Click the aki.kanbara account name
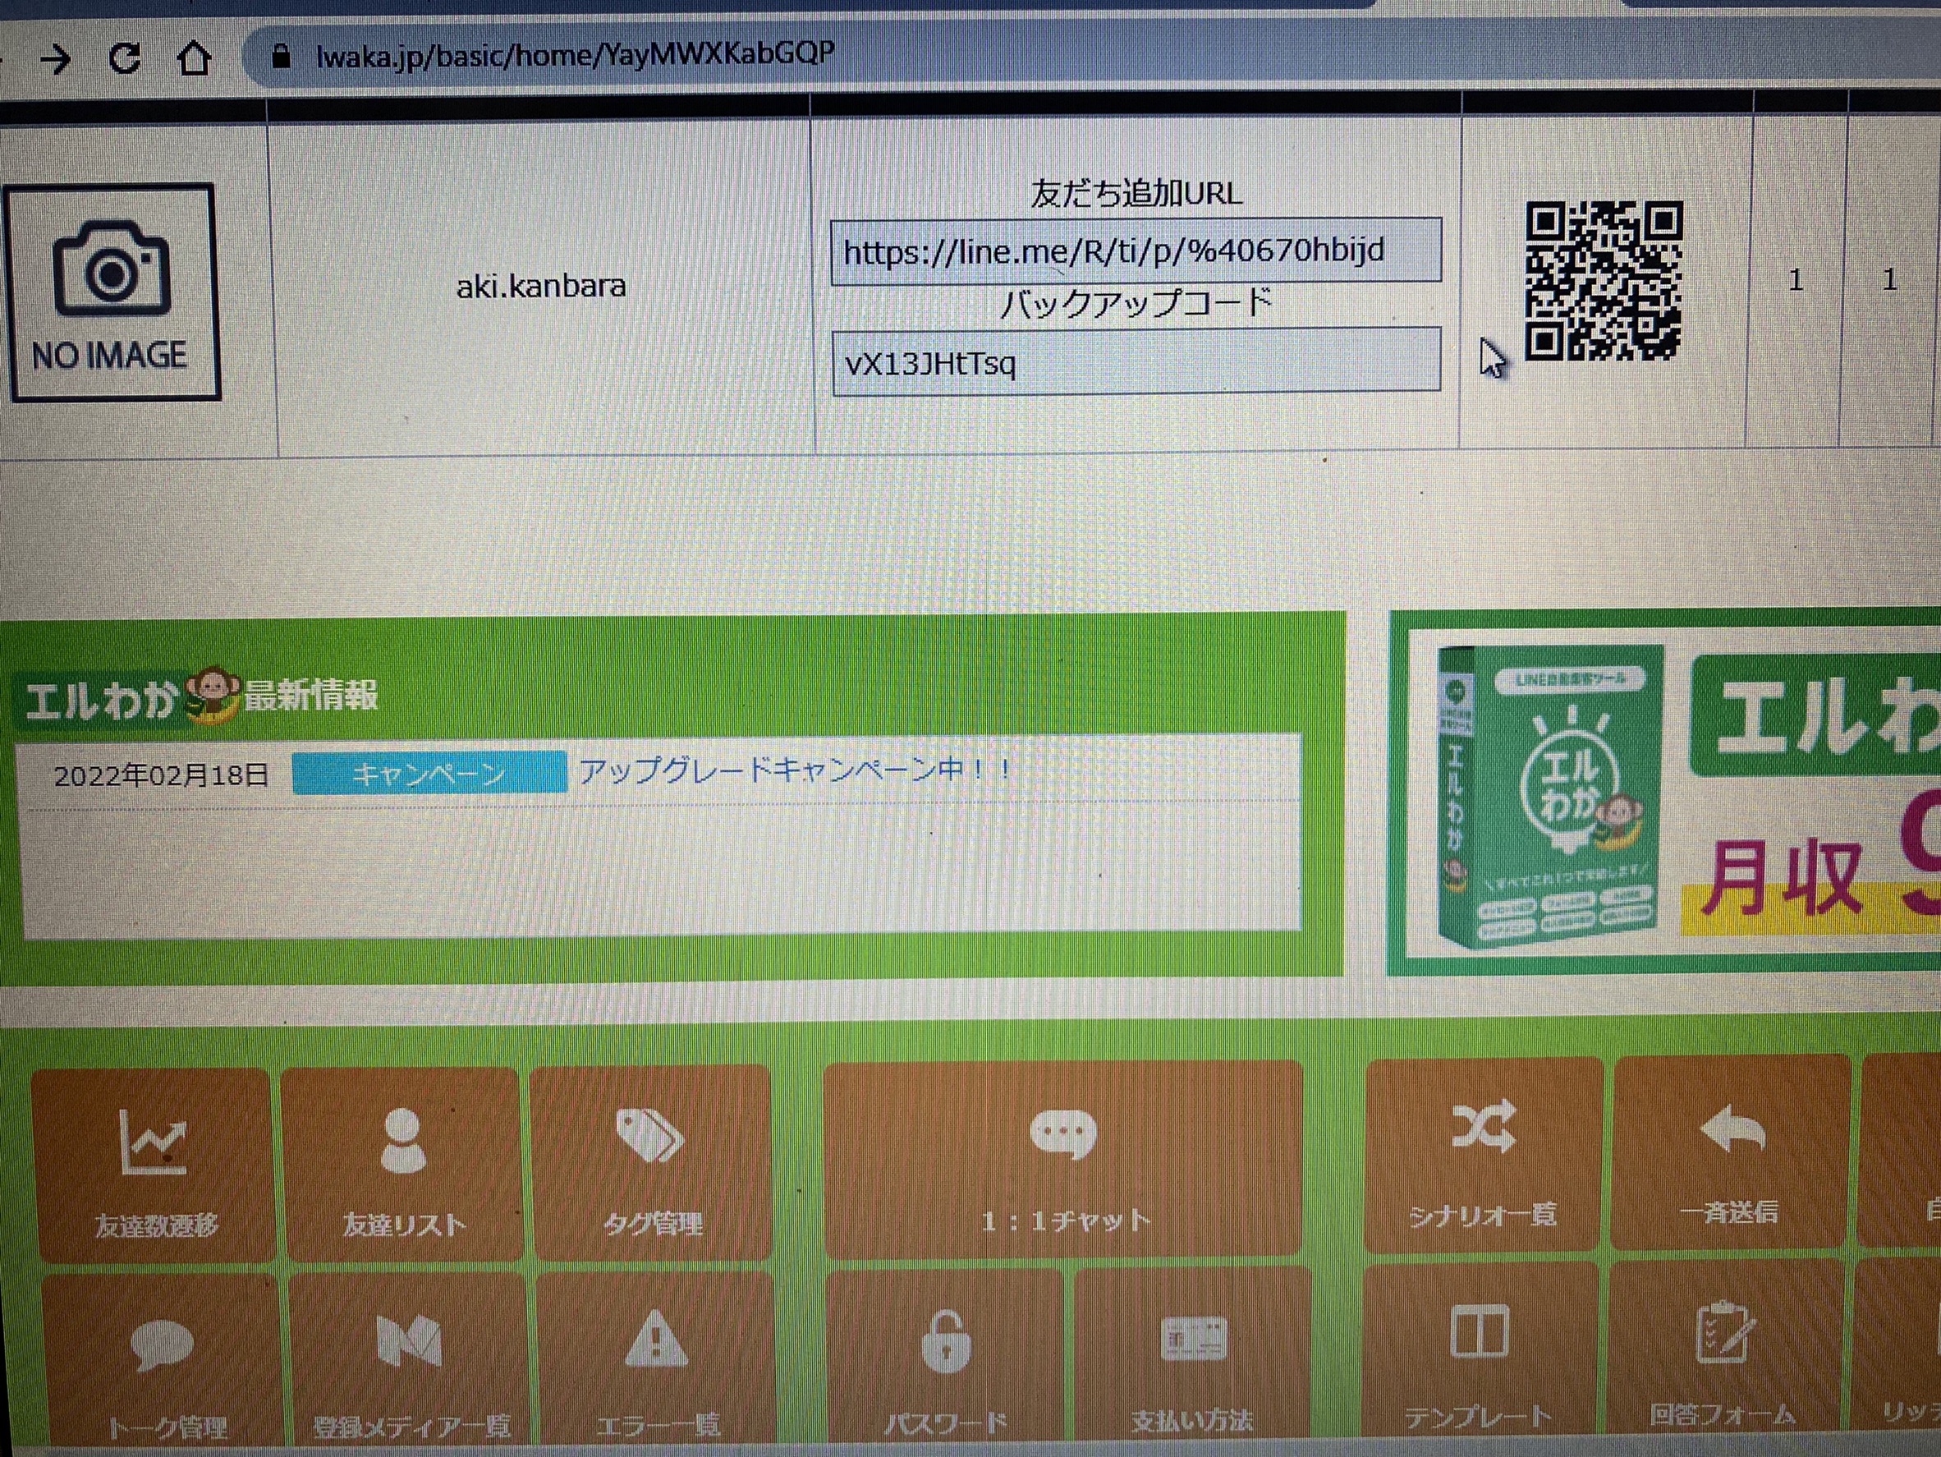The width and height of the screenshot is (1941, 1457). [x=540, y=286]
